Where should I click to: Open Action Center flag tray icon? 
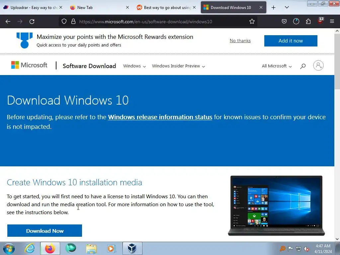coord(290,248)
